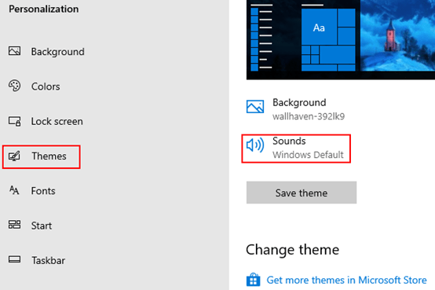Click the Lock screen icon

[x=14, y=121]
